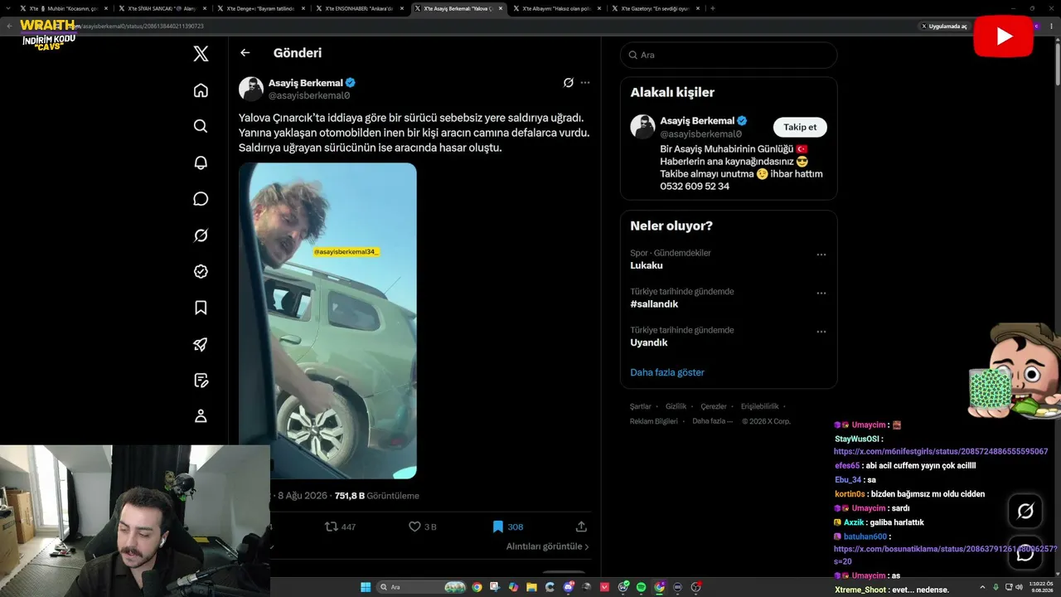The height and width of the screenshot is (597, 1061).
Task: Open more options for #sallandık trend
Action: (x=821, y=294)
